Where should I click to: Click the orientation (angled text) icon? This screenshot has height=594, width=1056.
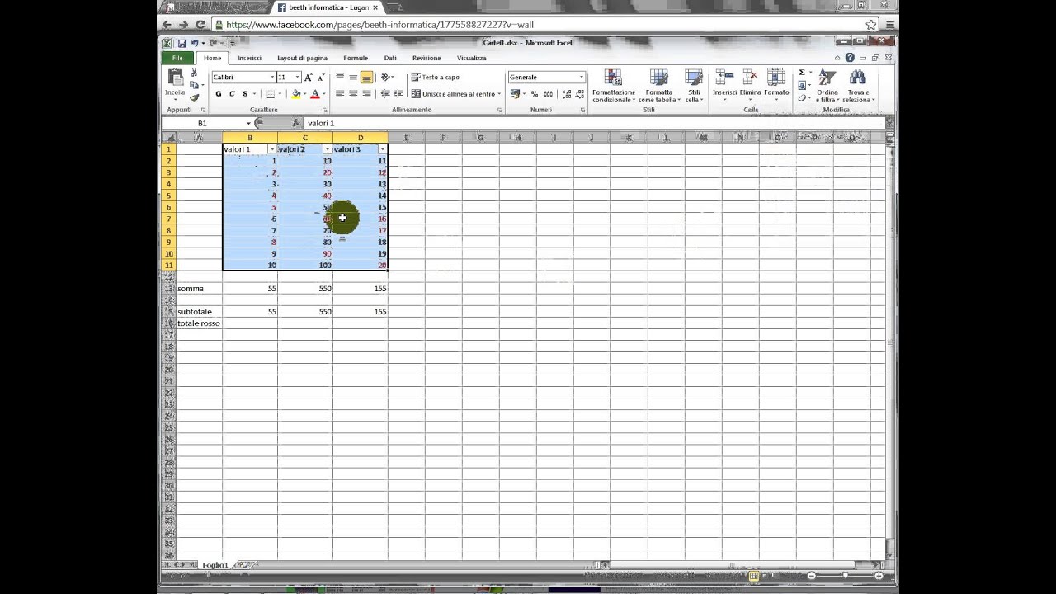385,77
